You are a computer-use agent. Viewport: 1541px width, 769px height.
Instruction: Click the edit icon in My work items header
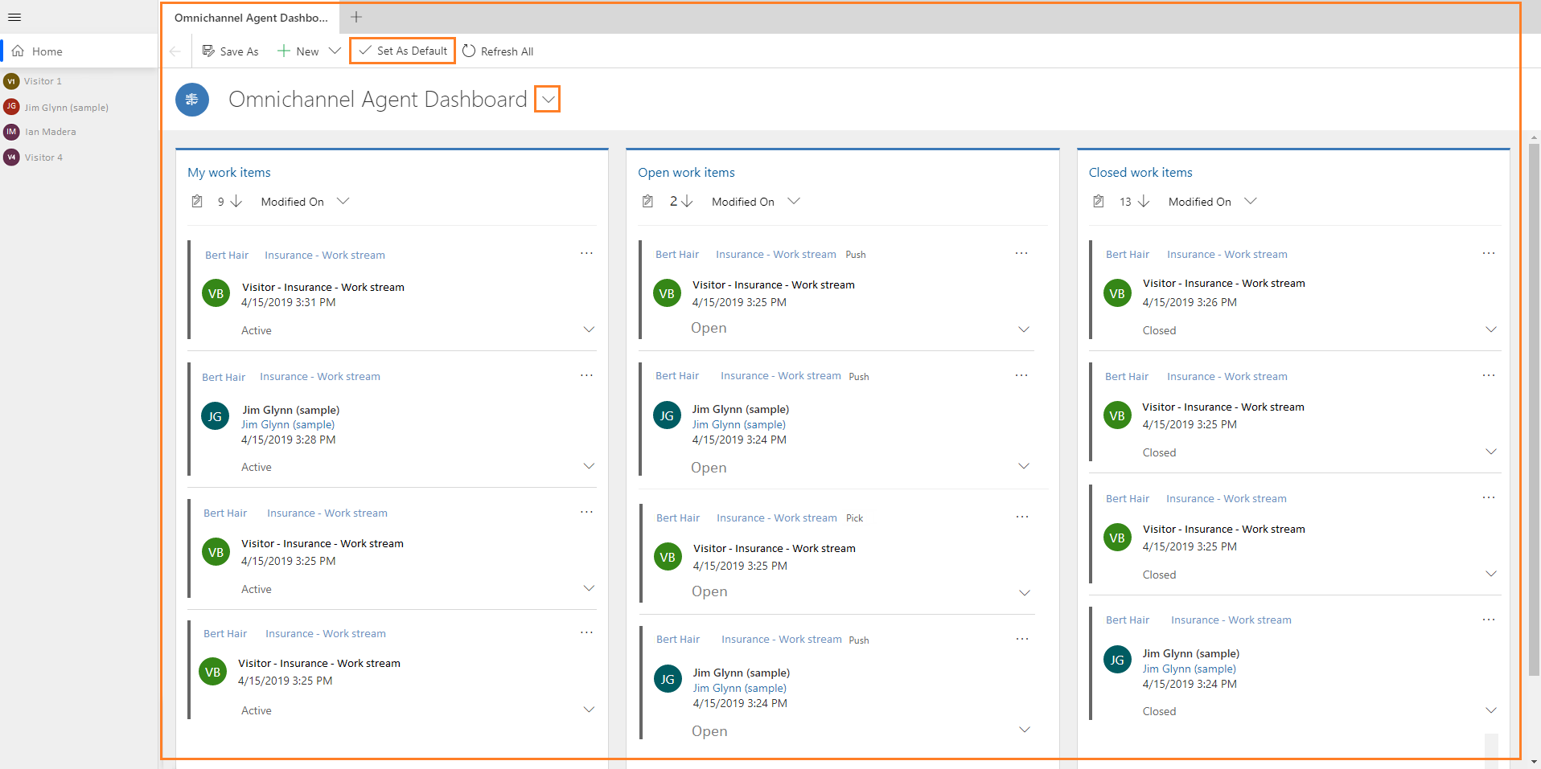tap(197, 201)
